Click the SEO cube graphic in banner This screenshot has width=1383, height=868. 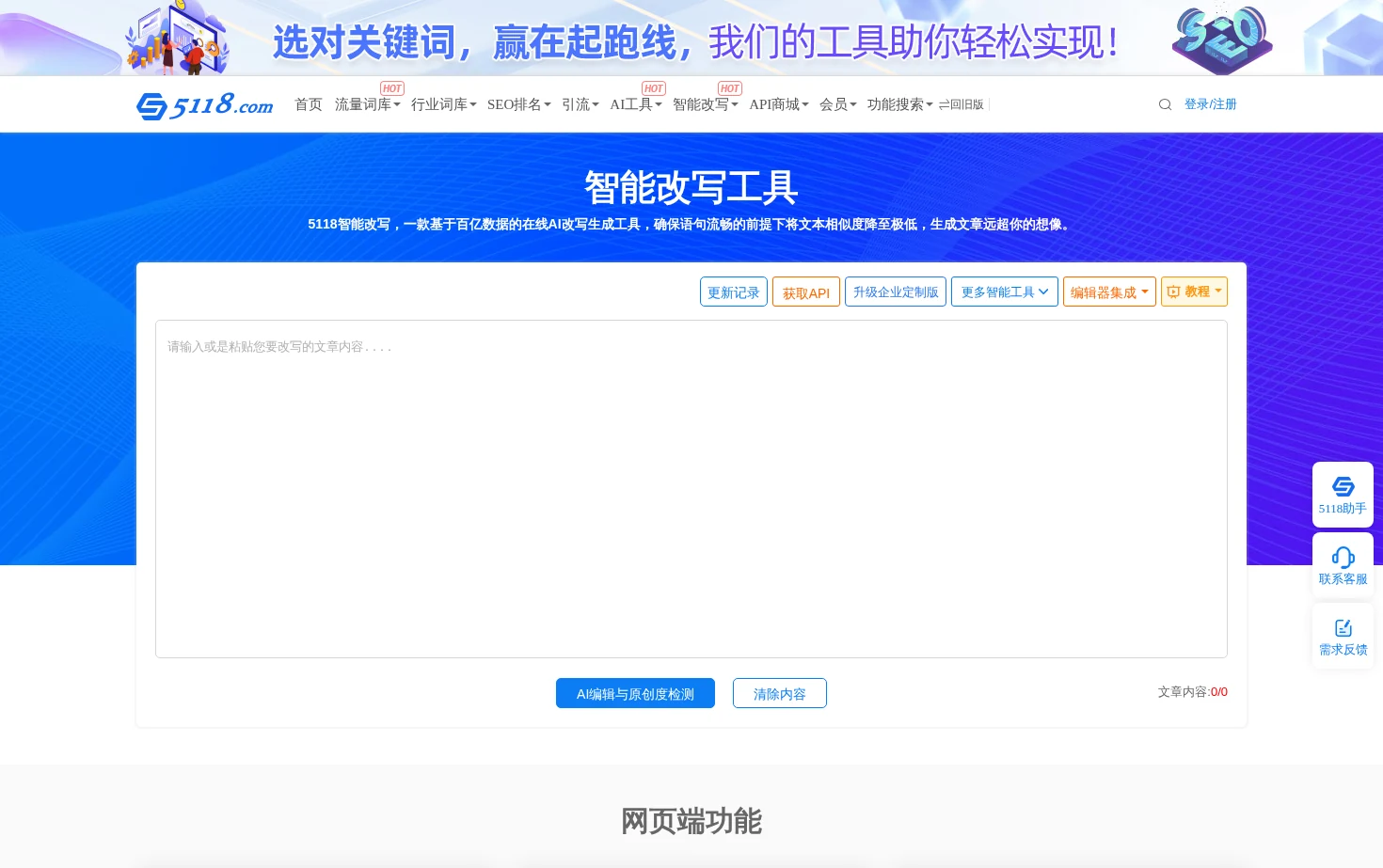[x=1222, y=39]
